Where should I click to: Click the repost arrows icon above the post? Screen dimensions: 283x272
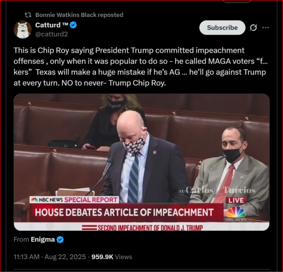click(x=28, y=15)
